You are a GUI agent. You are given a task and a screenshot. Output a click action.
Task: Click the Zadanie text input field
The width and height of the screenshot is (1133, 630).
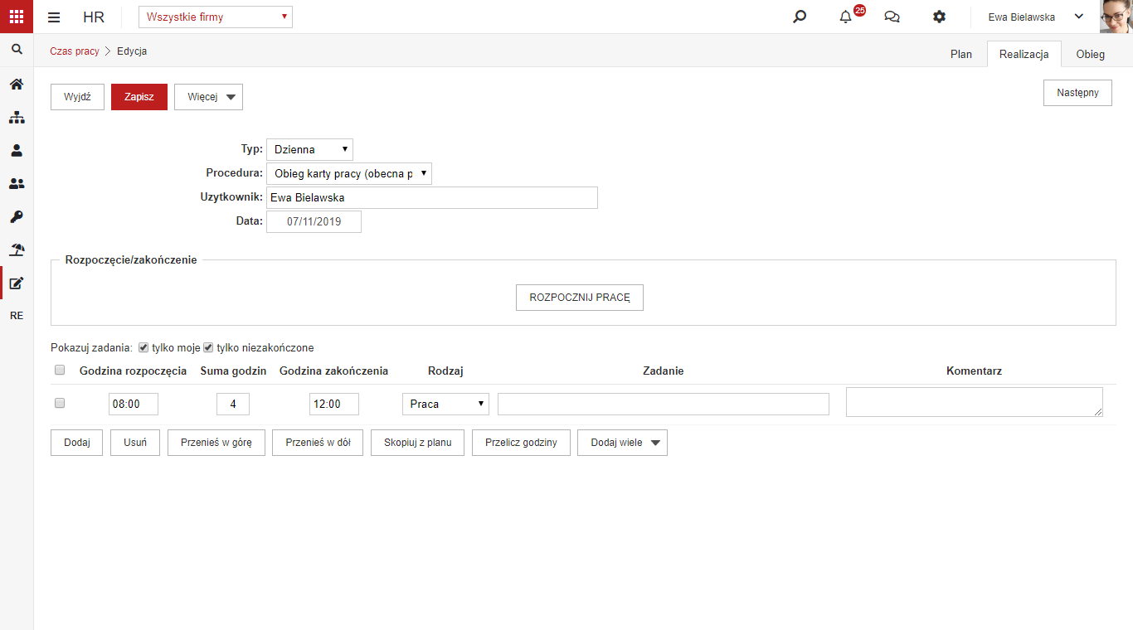[664, 404]
